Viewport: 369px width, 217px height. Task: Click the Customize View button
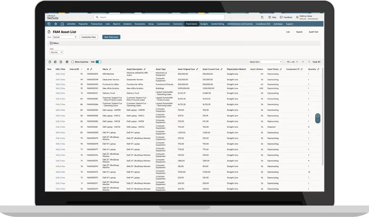coord(89,37)
